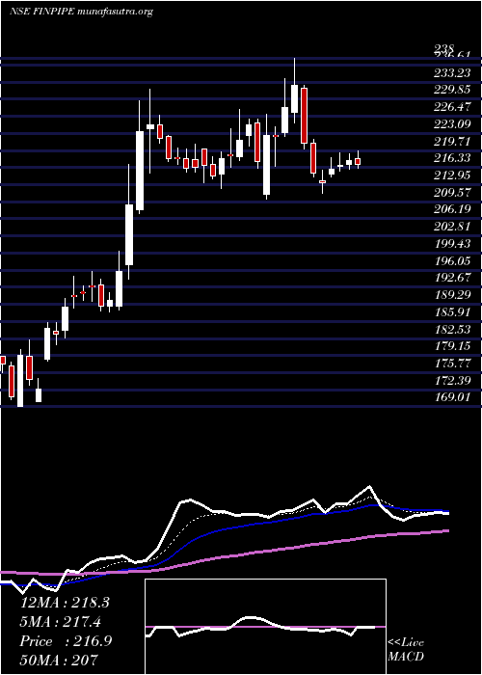Select the 209.57 price axis label
This screenshot has height=675, width=482.
tap(452, 193)
